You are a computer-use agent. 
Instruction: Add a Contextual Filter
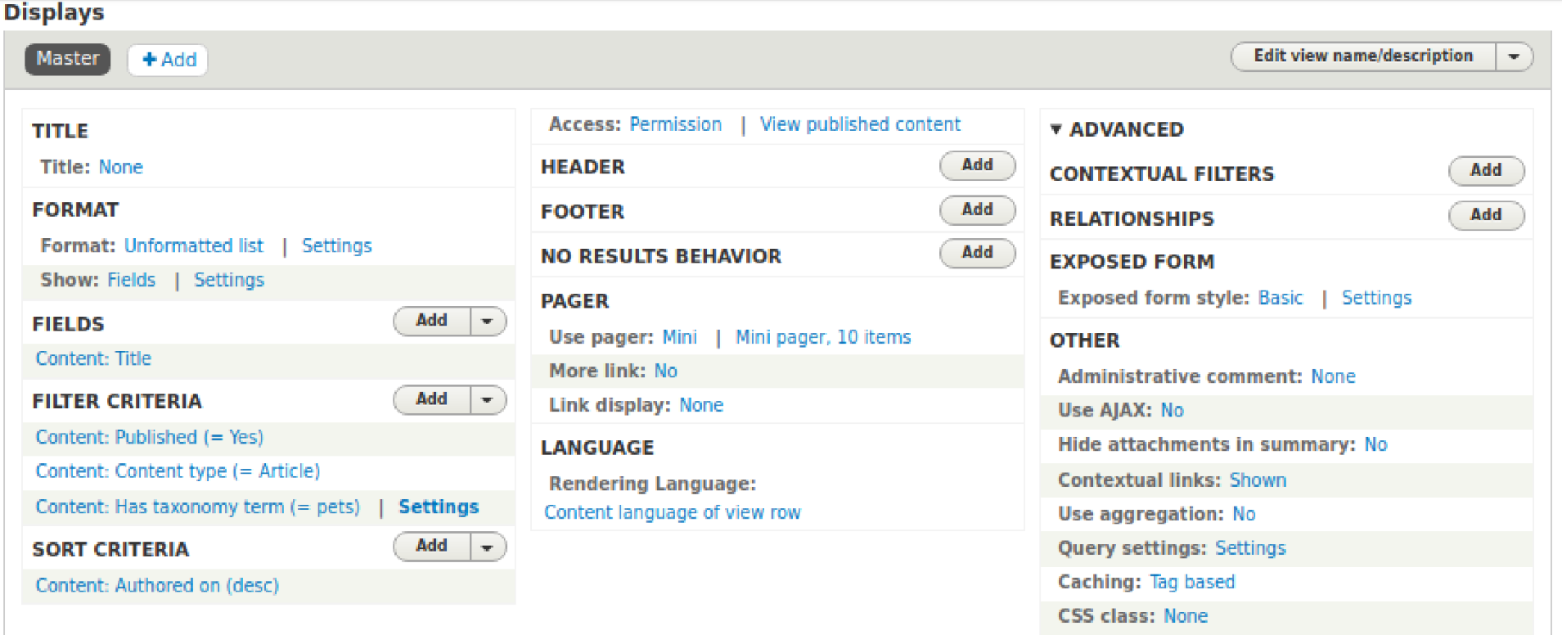coord(1485,170)
